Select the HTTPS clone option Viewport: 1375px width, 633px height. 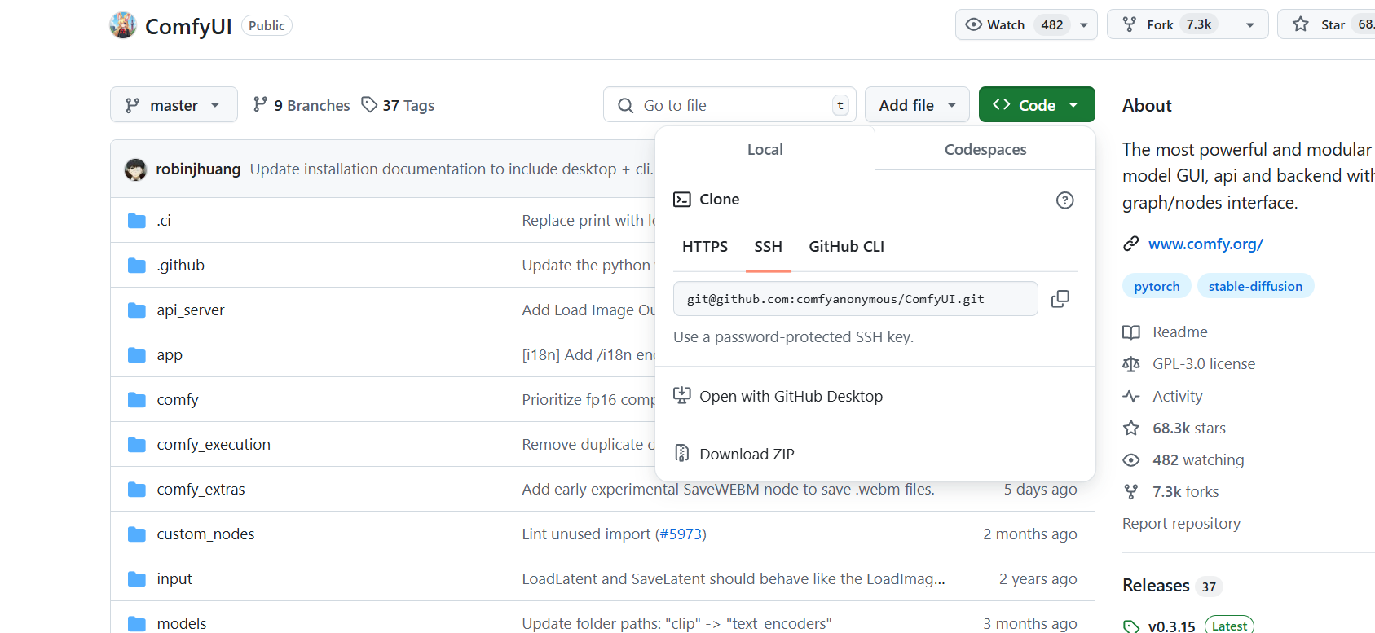coord(705,247)
